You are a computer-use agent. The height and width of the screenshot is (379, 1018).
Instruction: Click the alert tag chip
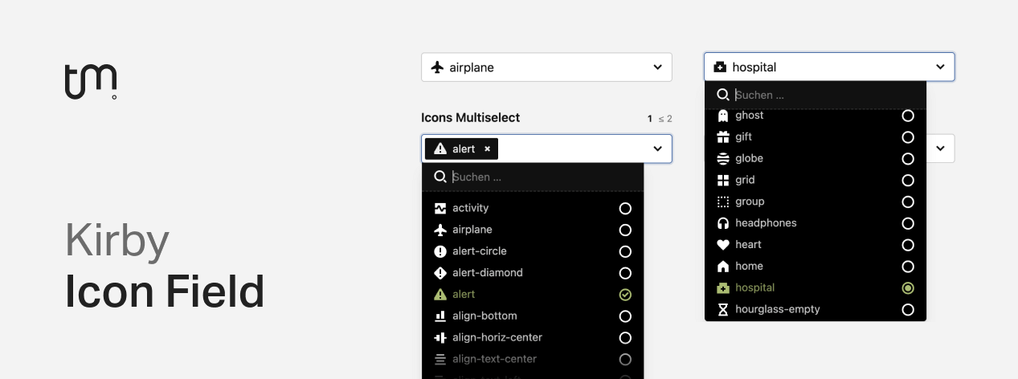coord(461,149)
